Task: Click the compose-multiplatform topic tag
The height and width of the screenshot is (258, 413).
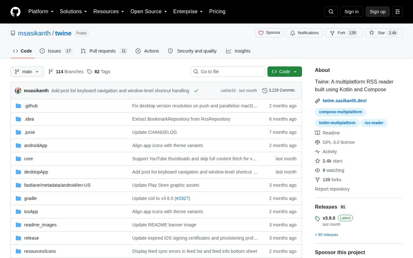Action: (x=340, y=112)
